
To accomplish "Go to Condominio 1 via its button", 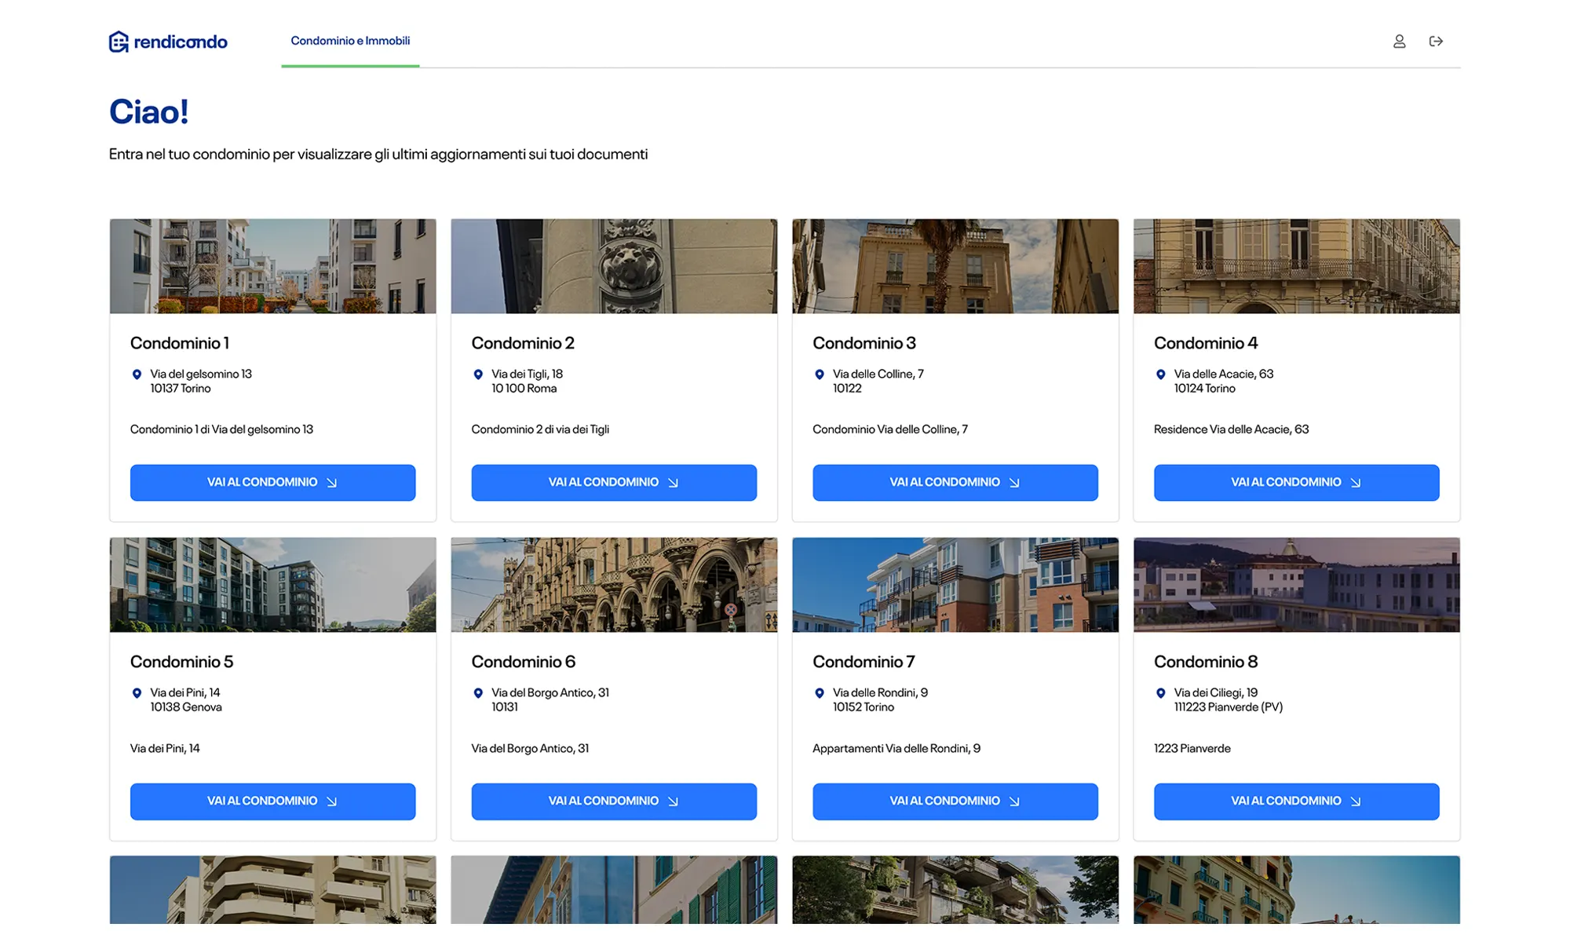I will click(x=272, y=483).
